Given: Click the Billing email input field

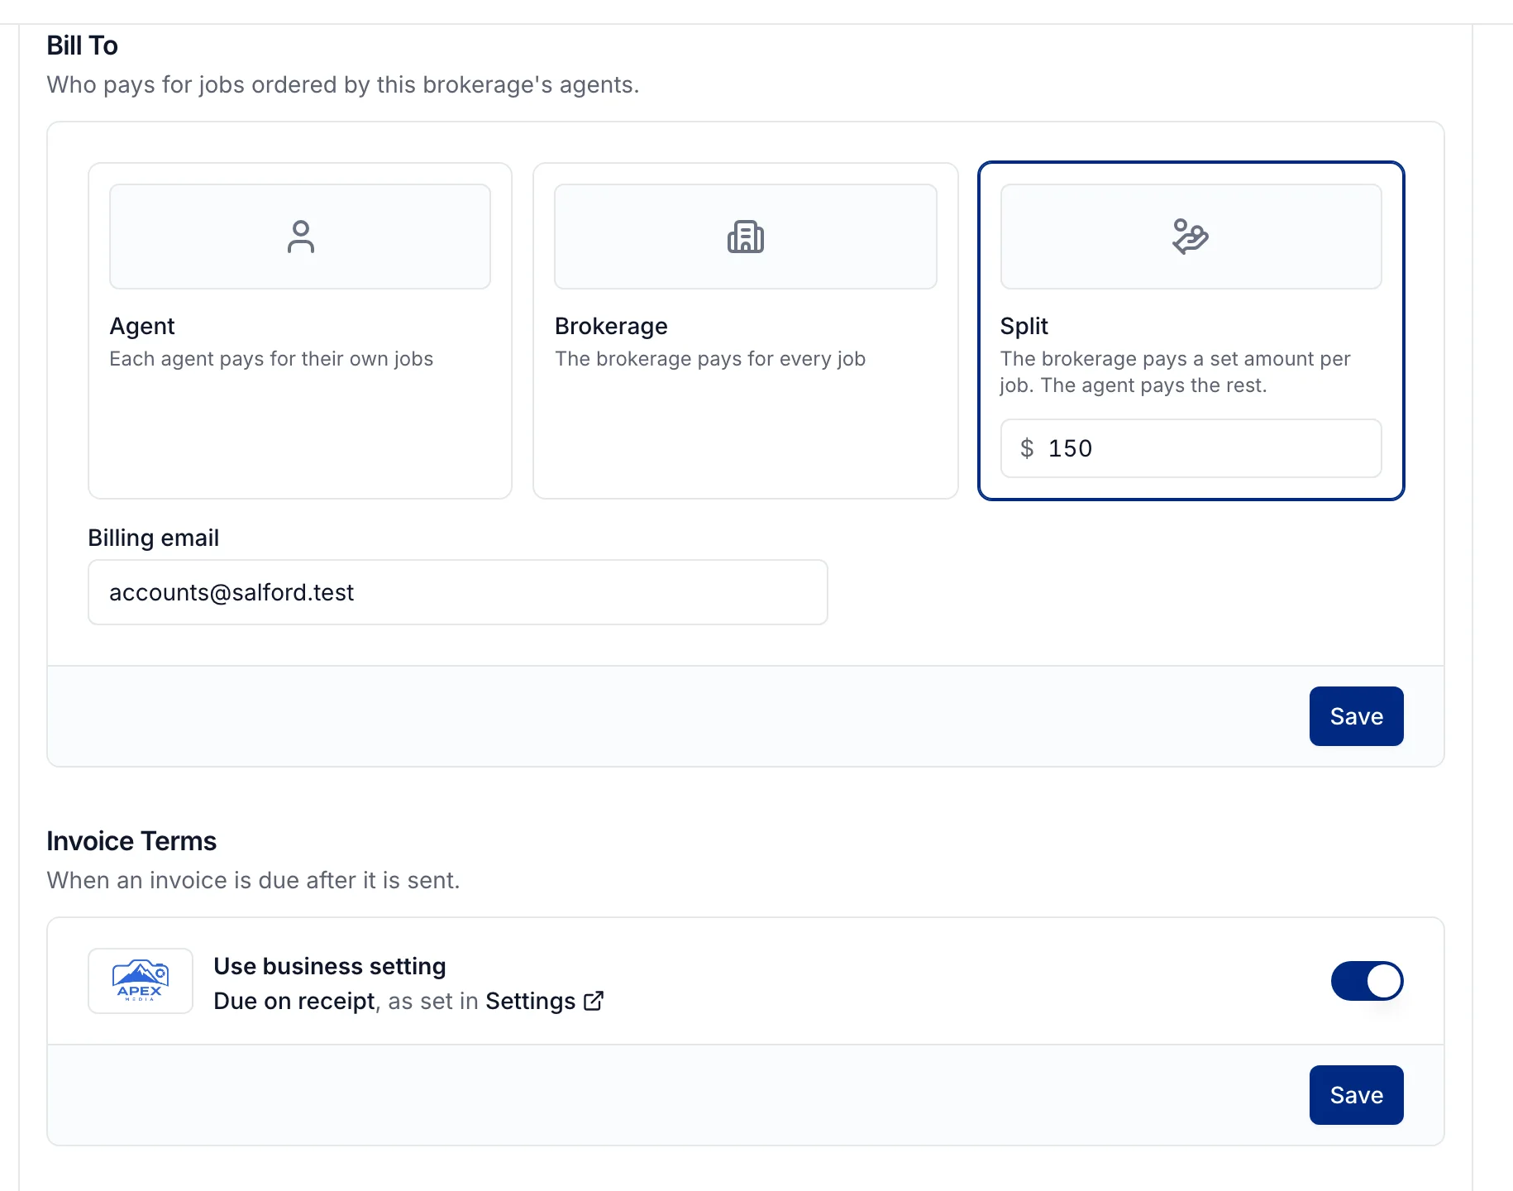Looking at the screenshot, I should (x=457, y=592).
